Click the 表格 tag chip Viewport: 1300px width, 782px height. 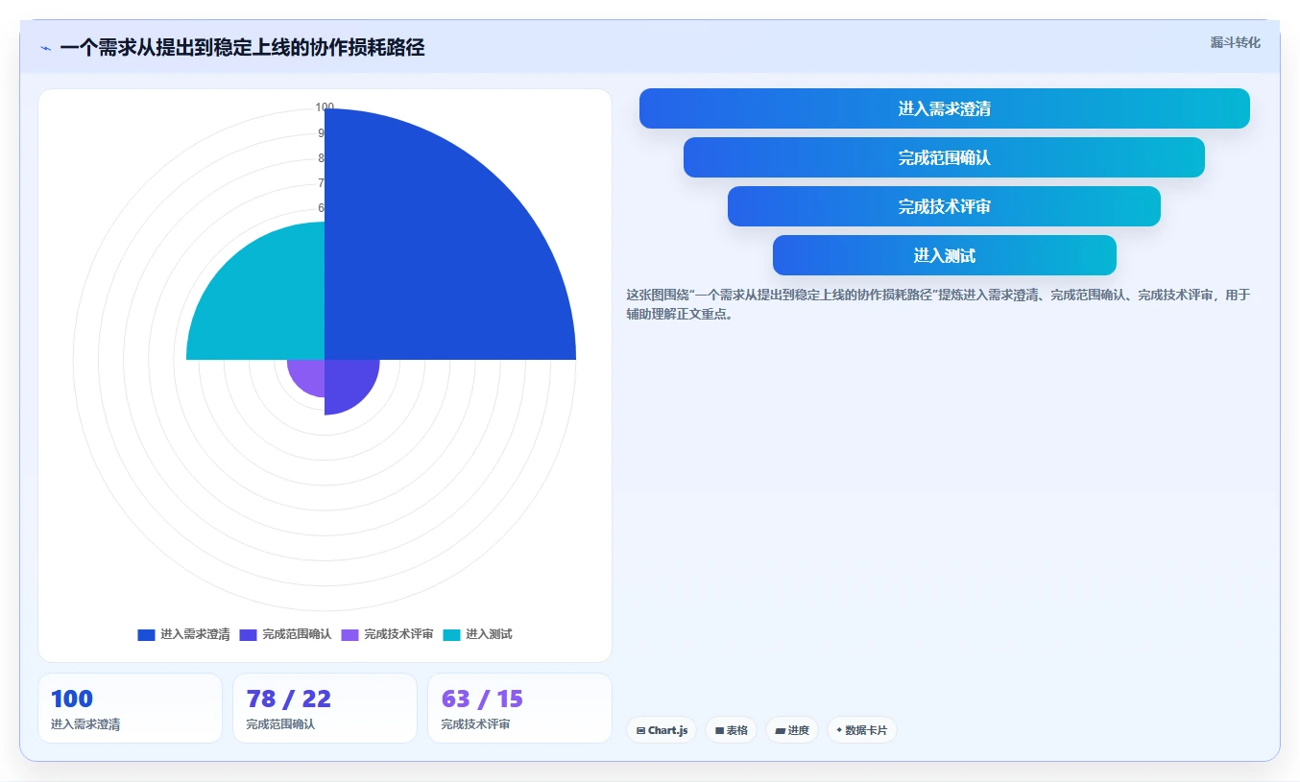pyautogui.click(x=731, y=730)
